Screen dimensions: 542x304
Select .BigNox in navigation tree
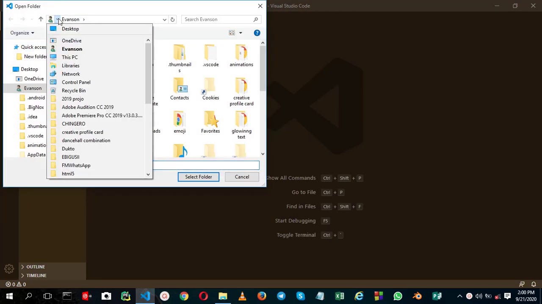click(36, 107)
